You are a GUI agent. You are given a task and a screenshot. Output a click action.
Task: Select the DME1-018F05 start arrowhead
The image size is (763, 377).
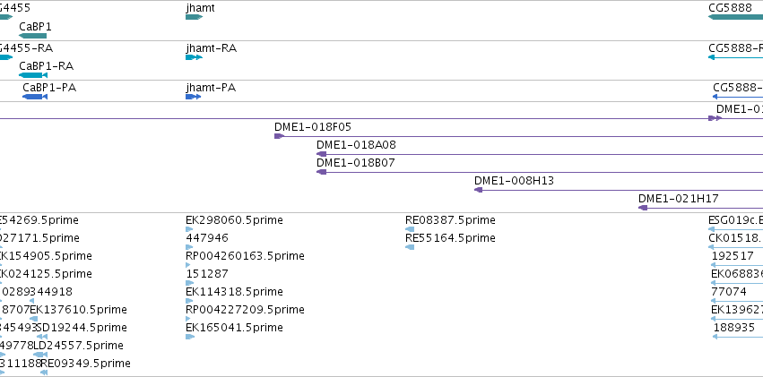click(x=279, y=136)
